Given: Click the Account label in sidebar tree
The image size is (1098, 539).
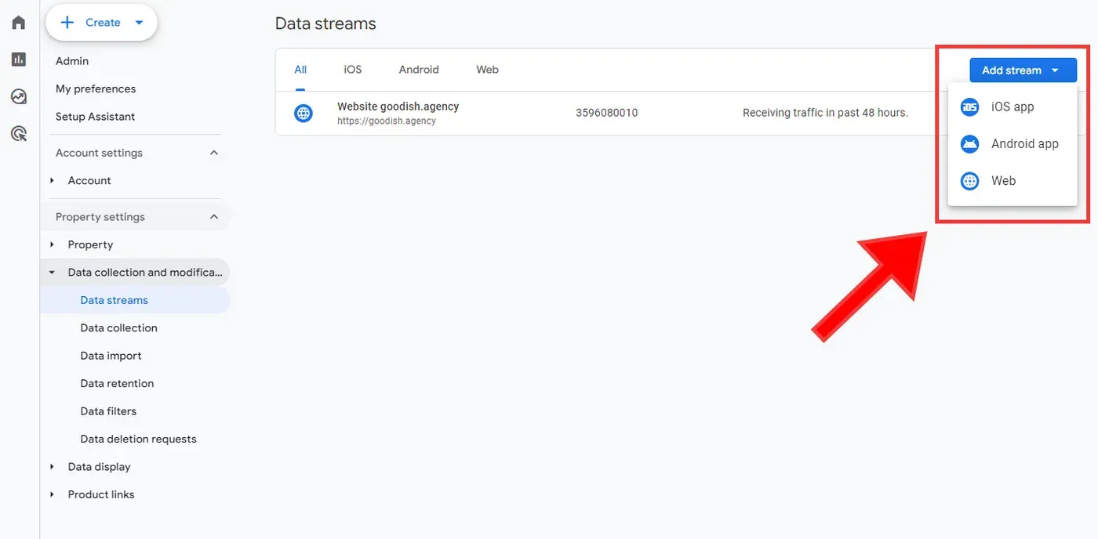Looking at the screenshot, I should coord(89,181).
